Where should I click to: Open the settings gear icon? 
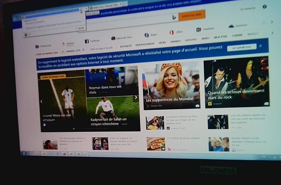click(x=264, y=7)
